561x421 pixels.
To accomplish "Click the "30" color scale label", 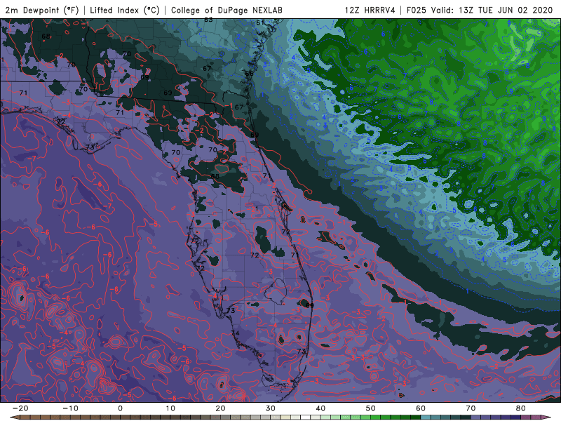I will click(271, 408).
